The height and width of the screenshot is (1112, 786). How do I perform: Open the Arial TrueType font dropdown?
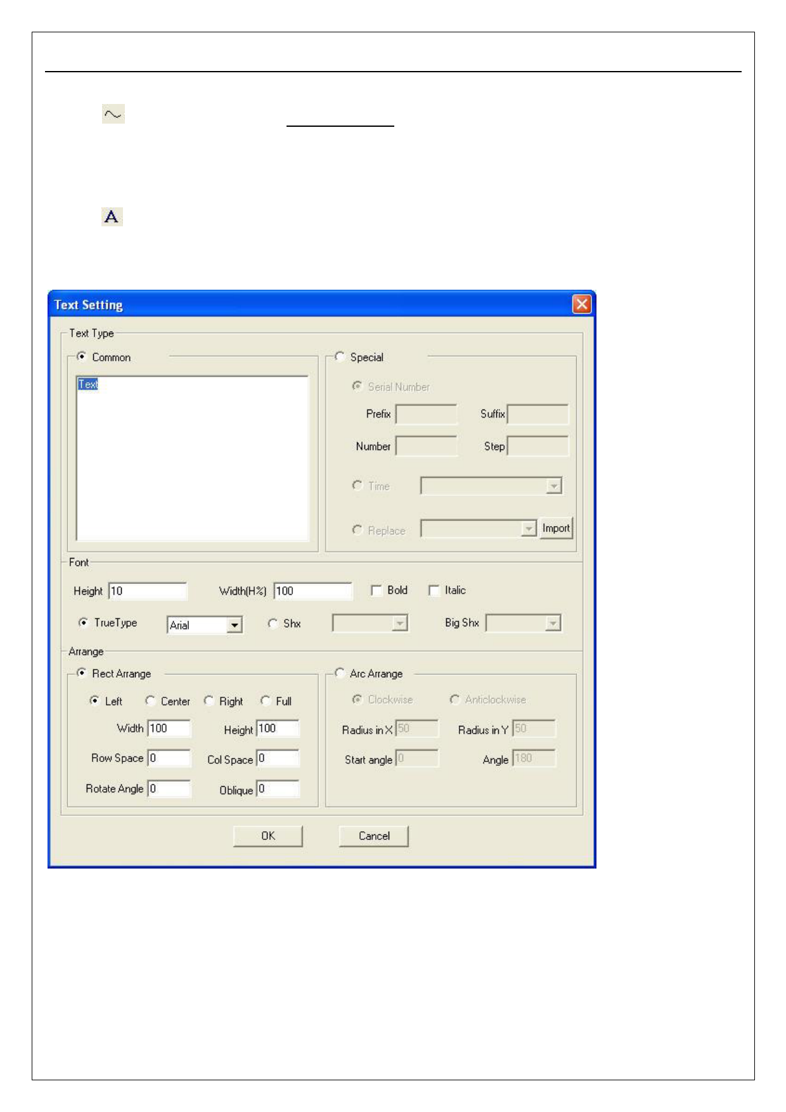pos(235,625)
